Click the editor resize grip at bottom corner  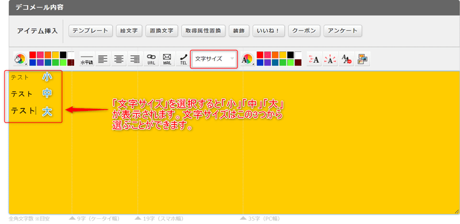point(457,211)
